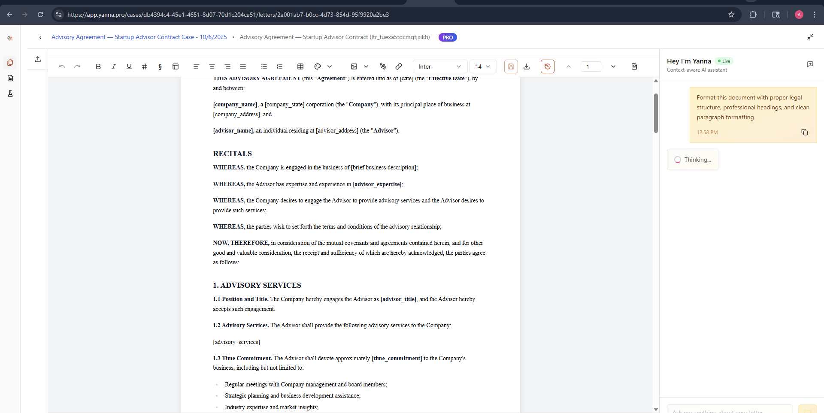The image size is (824, 413).
Task: Click the scrollbar up arrow
Action: (x=656, y=81)
